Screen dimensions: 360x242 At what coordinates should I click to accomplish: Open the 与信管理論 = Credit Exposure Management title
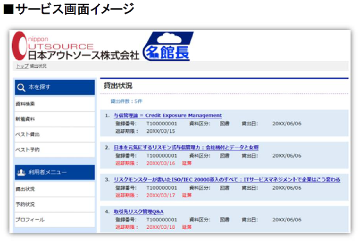click(167, 116)
